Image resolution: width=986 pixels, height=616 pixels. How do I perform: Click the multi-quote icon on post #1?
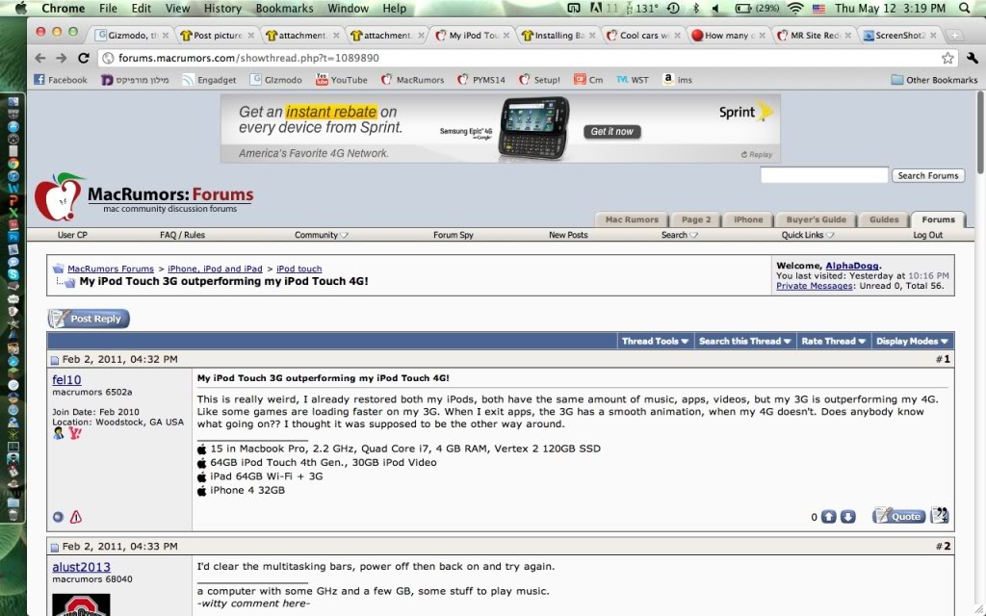940,516
